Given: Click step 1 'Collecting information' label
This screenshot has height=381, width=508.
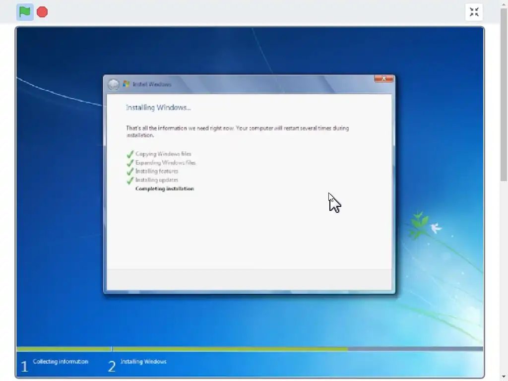Looking at the screenshot, I should [x=61, y=362].
